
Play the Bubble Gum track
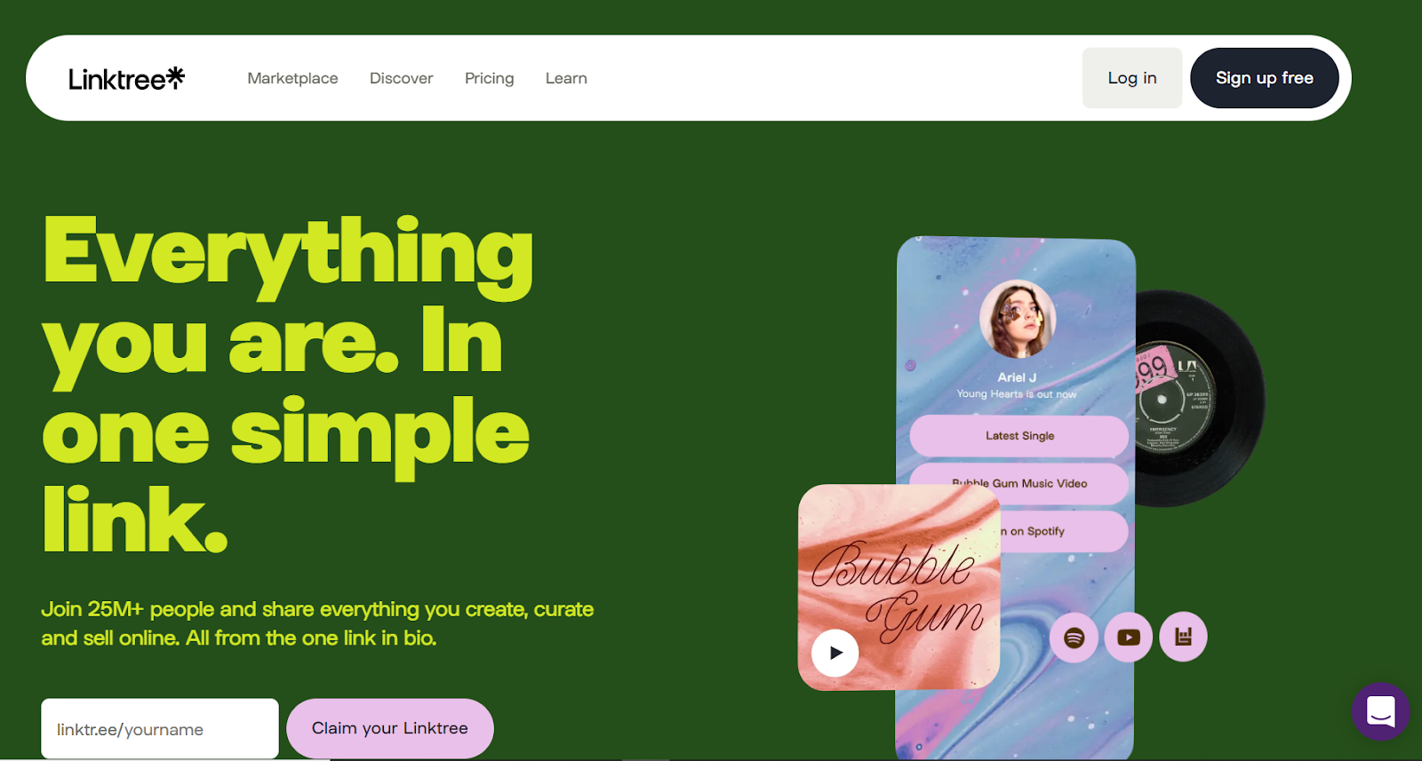click(835, 653)
